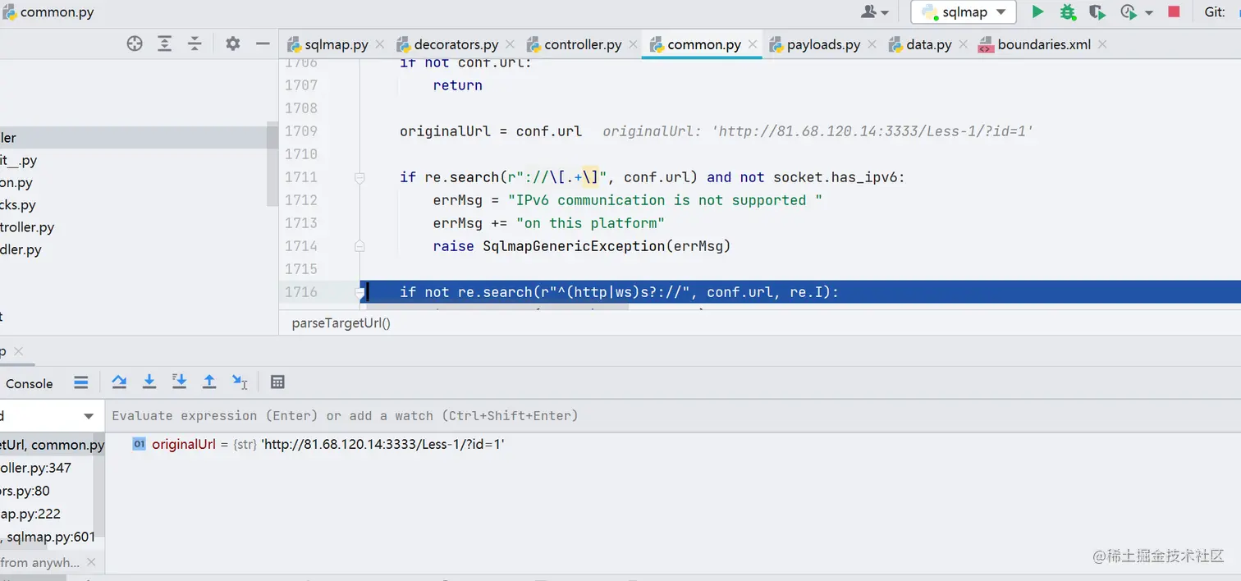Close the common.py tab

click(x=753, y=44)
